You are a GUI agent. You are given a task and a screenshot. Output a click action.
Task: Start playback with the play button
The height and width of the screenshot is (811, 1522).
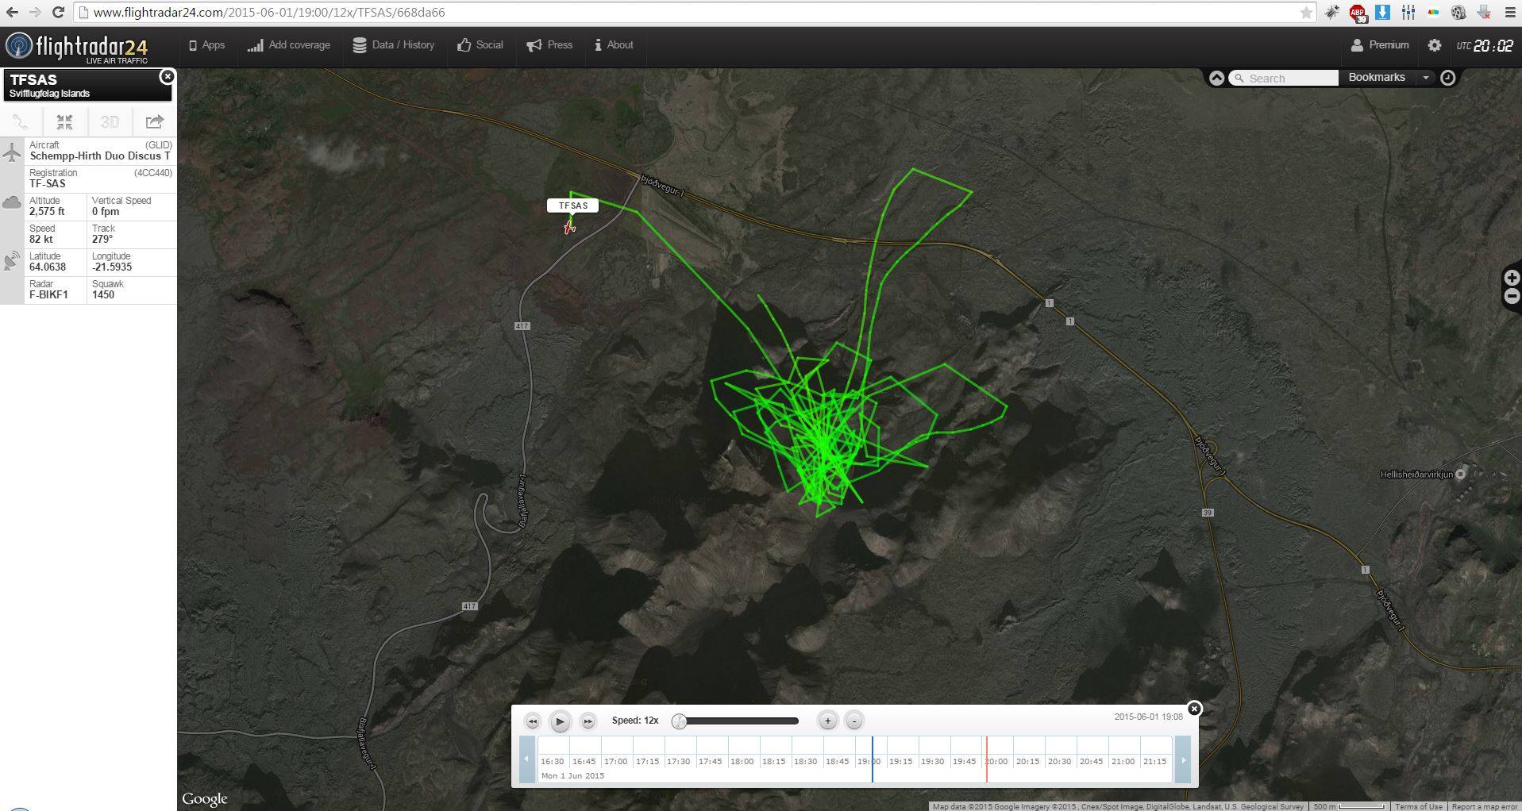560,721
